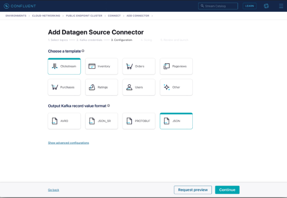Viewport: 287px width, 198px height.
Task: Open the support lifebuoy icon
Action: point(266,6)
